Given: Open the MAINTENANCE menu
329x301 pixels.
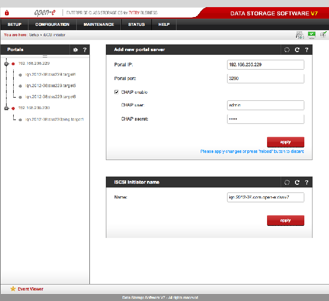Looking at the screenshot, I should click(x=99, y=24).
